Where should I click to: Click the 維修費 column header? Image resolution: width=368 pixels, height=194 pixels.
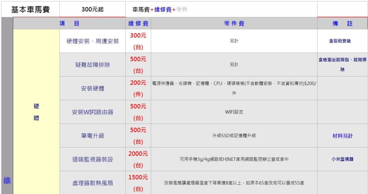click(138, 24)
